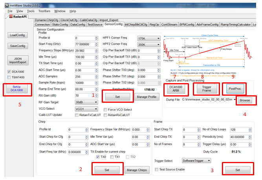Open the Trigger Select dropdown

point(196,160)
